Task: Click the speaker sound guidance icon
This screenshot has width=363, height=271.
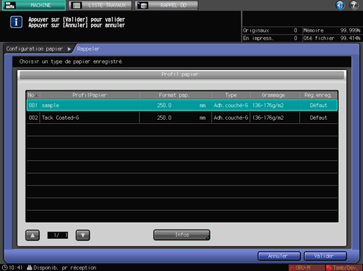Action: [x=340, y=5]
